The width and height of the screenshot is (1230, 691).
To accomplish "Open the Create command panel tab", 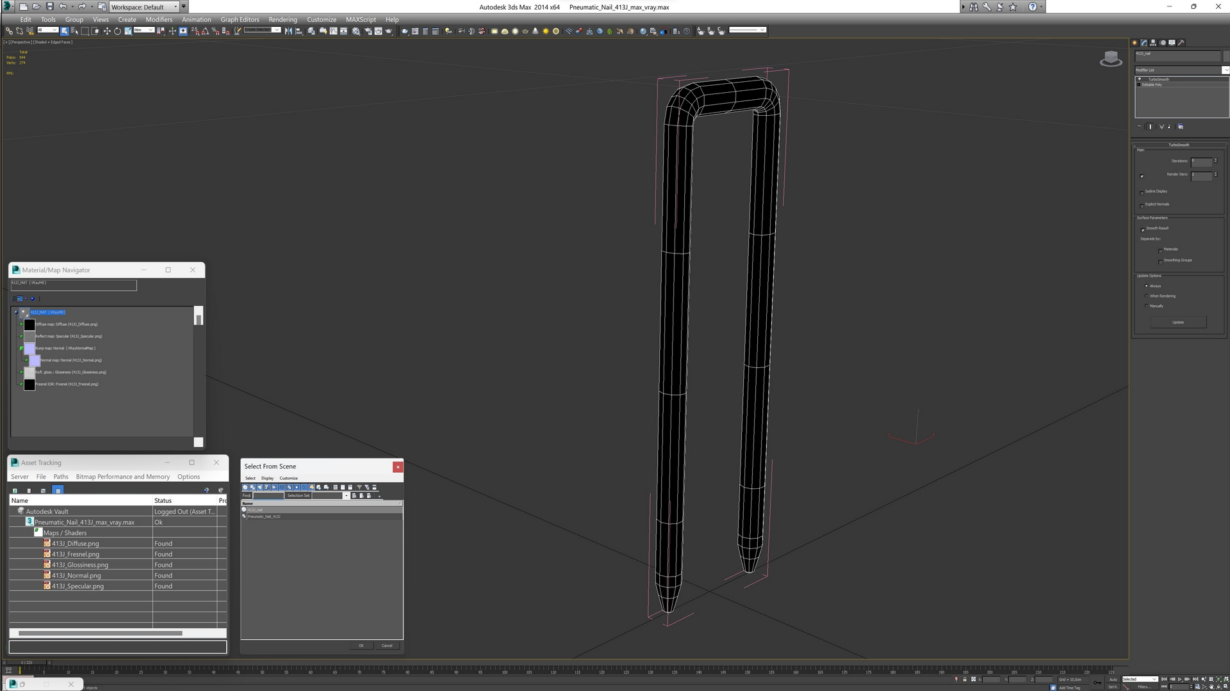I will (x=1135, y=43).
